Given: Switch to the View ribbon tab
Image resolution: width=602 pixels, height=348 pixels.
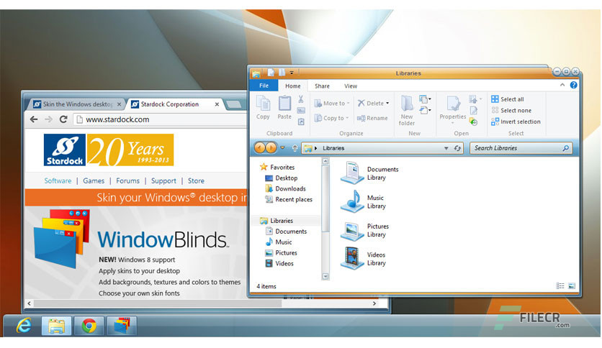Looking at the screenshot, I should 351,86.
